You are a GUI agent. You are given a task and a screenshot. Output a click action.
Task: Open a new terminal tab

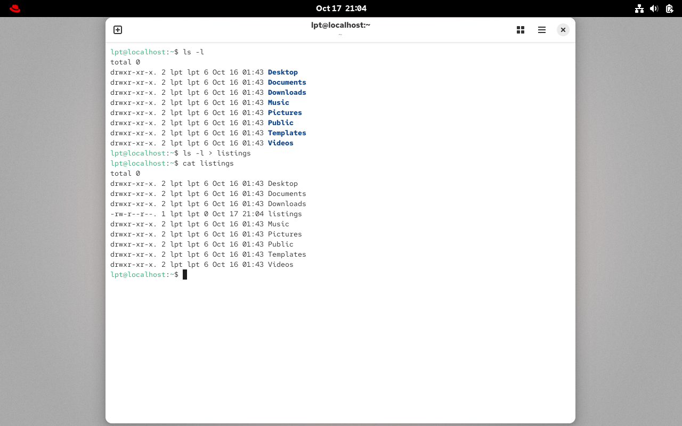click(x=117, y=30)
